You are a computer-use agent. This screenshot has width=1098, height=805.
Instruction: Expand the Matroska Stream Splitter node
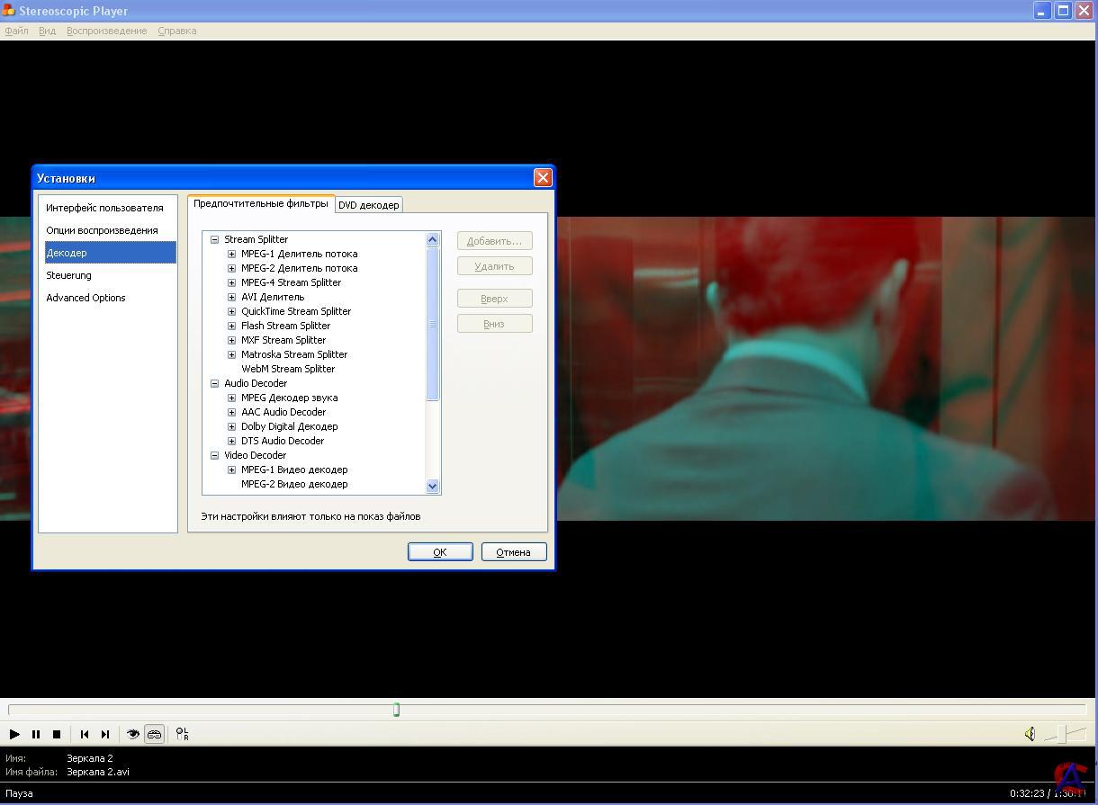click(x=231, y=354)
